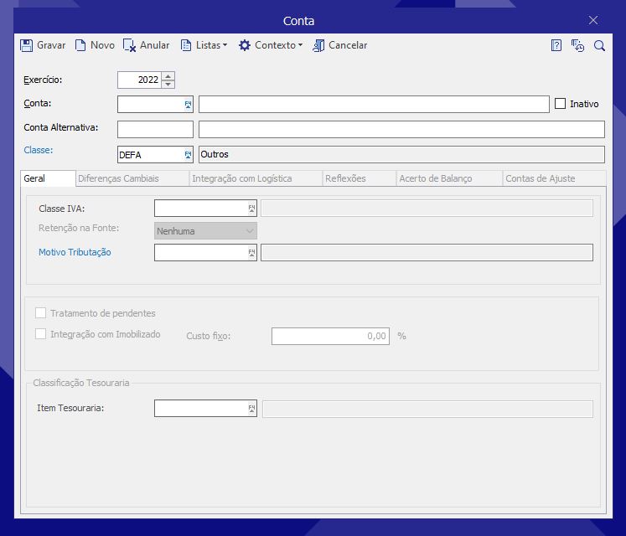This screenshot has width=626, height=536.
Task: Open the history icon beside help
Action: (577, 46)
